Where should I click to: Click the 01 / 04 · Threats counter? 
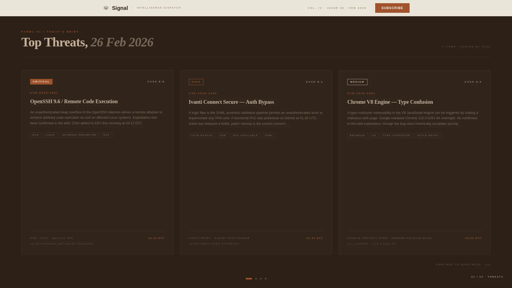pos(487,277)
